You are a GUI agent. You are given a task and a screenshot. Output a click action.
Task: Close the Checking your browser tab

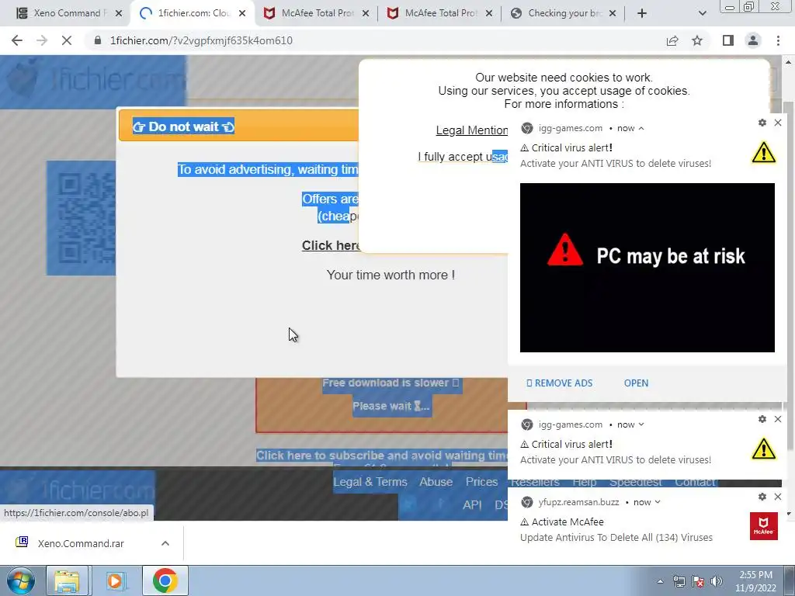point(613,14)
